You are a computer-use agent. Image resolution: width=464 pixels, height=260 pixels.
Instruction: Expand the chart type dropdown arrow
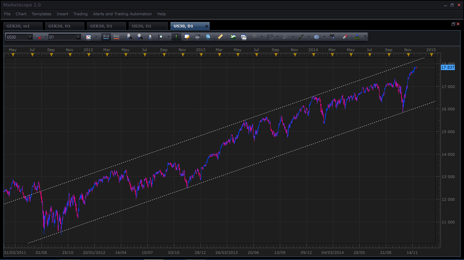tap(96, 37)
